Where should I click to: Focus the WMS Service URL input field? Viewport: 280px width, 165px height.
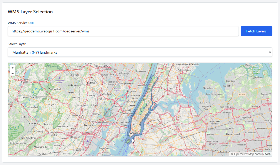[123, 31]
